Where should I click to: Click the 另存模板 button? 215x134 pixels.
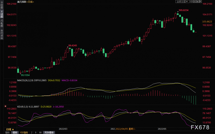click(x=49, y=132)
